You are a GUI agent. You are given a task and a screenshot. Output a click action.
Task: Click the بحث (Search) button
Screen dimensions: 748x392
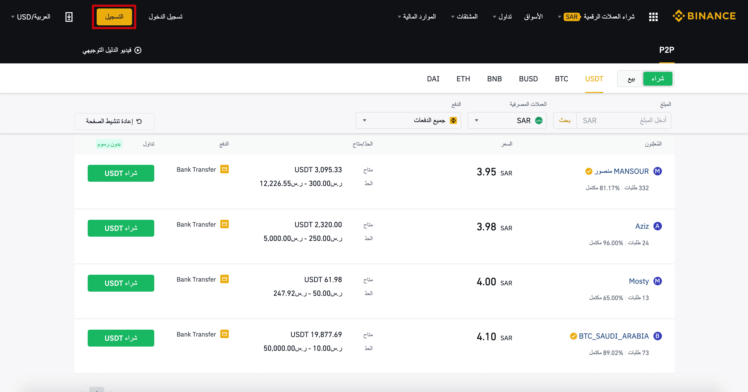tap(565, 120)
